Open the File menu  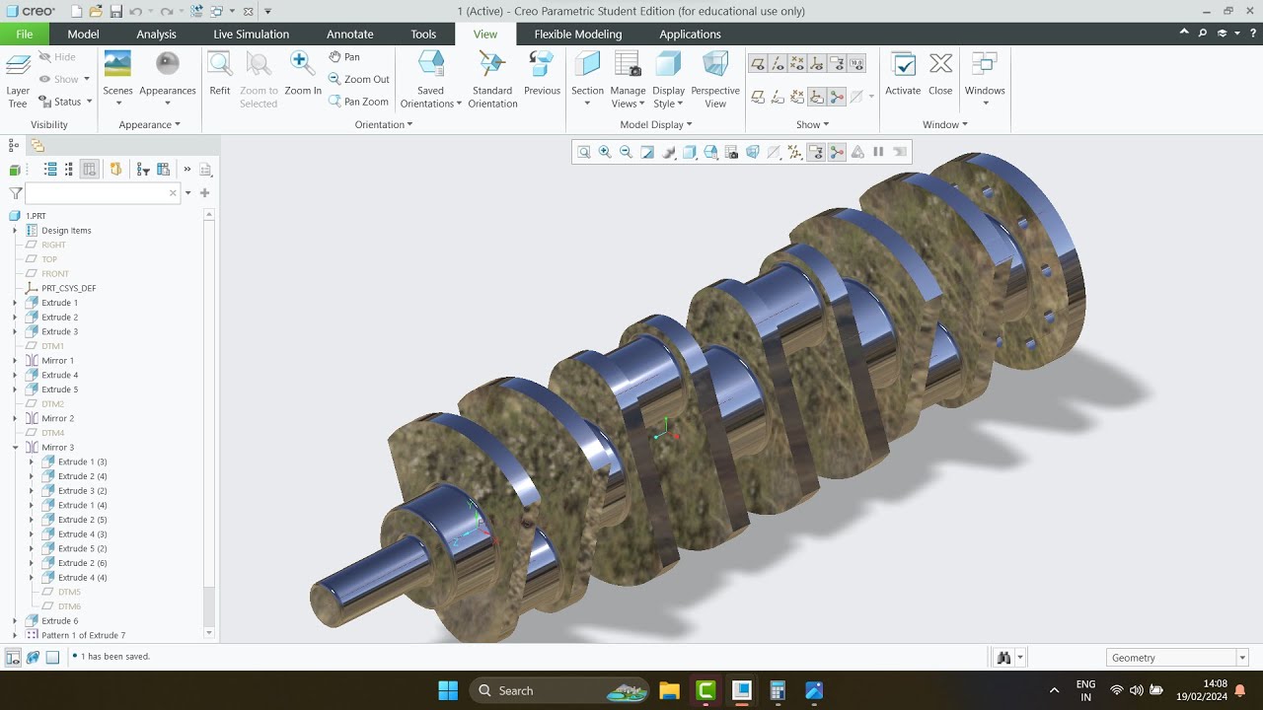pos(24,34)
